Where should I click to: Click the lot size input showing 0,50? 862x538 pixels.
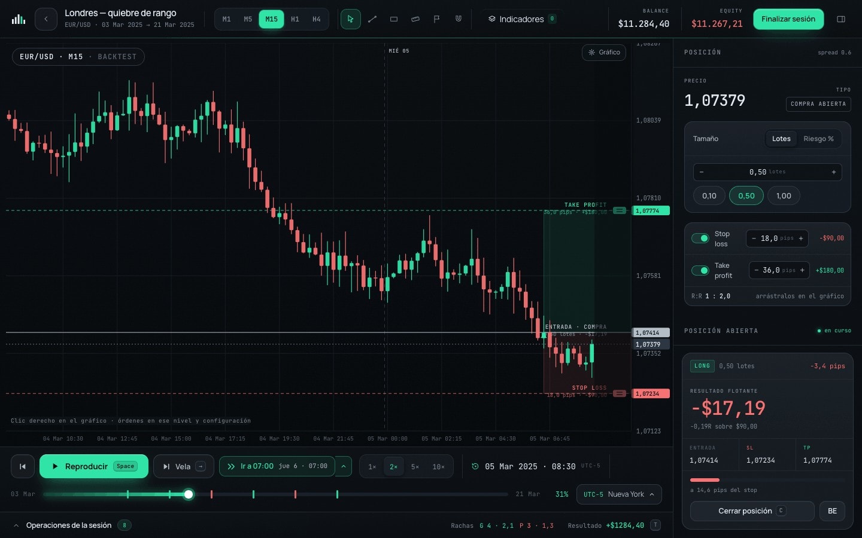767,172
